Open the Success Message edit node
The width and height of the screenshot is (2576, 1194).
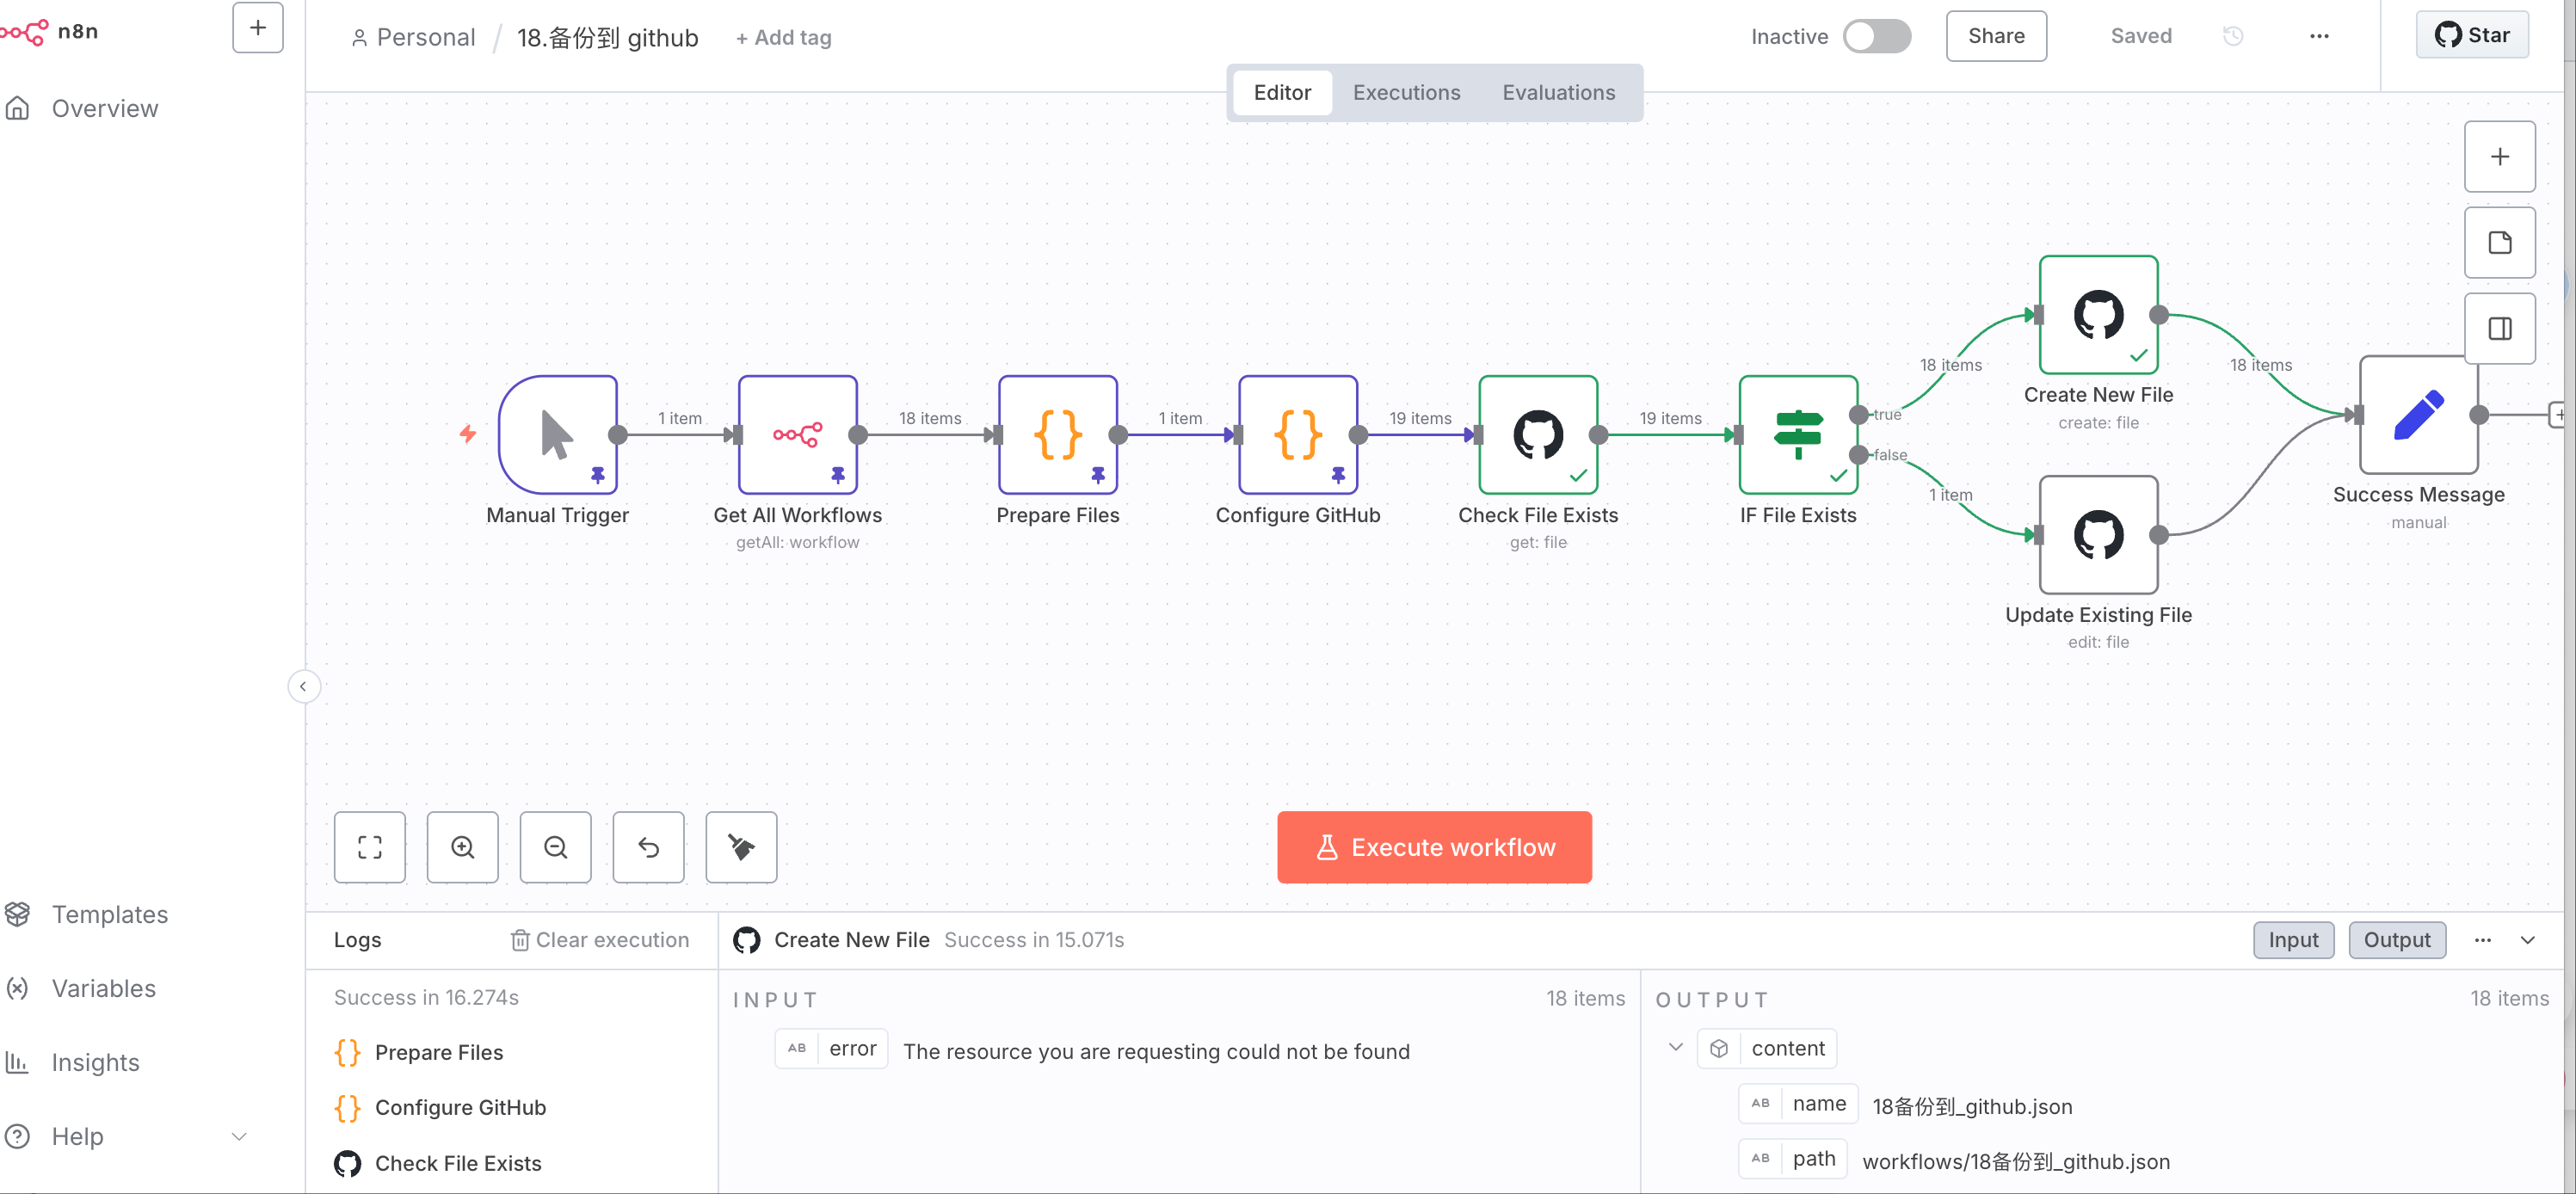tap(2418, 414)
